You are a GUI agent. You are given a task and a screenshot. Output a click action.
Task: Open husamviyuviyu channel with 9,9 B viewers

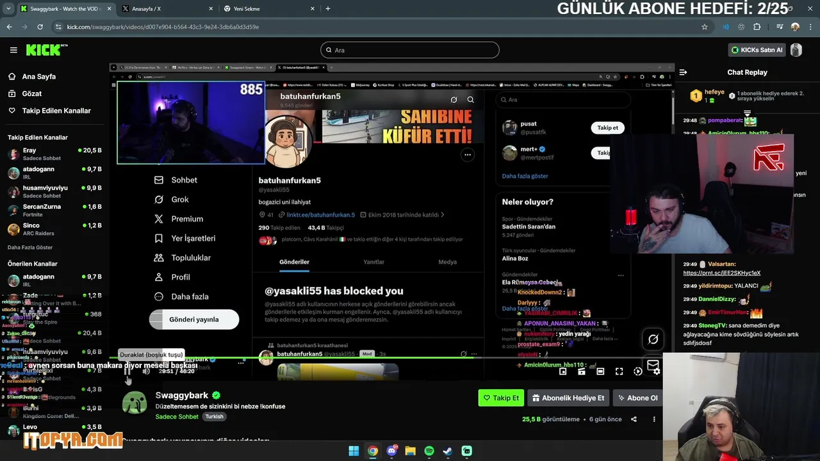54,191
